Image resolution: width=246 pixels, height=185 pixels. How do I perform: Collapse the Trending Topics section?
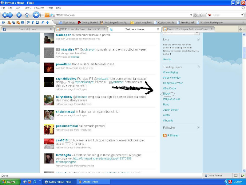pyautogui.click(x=198, y=67)
